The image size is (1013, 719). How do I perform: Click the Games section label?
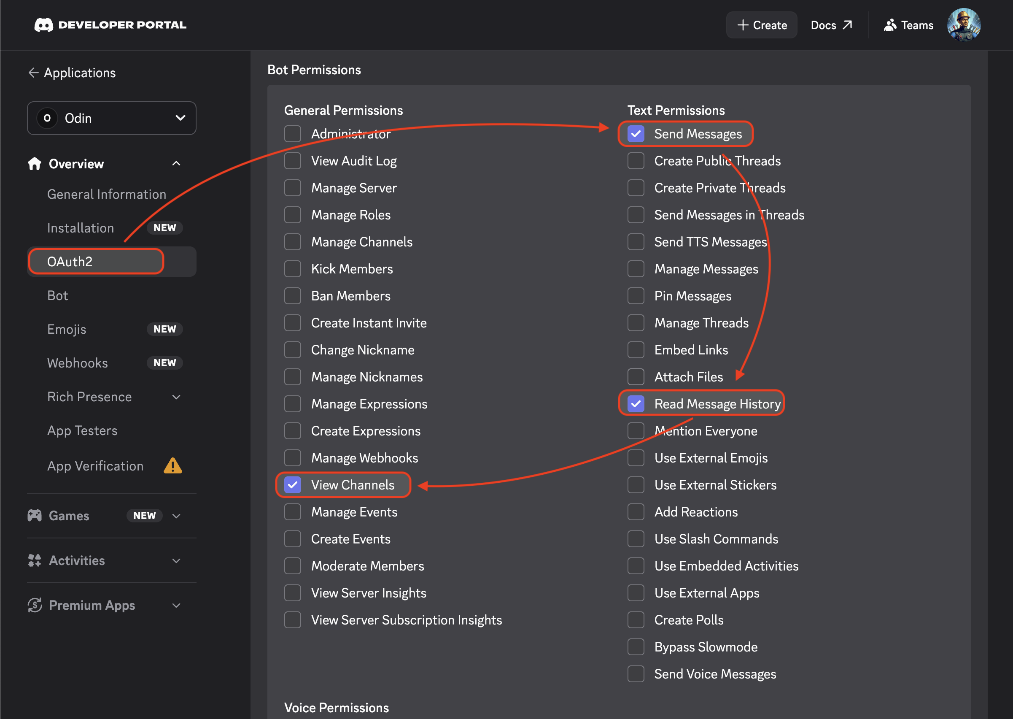coord(69,515)
